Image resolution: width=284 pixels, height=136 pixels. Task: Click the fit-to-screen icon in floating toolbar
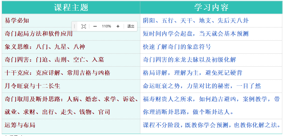point(84,26)
